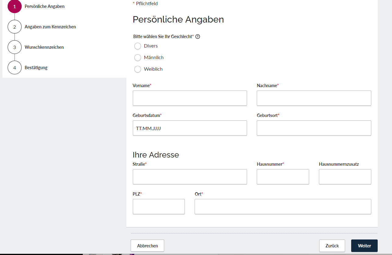Screen dimensions: 392x255
Task: Click into the Nachname text field
Action: tap(314, 98)
